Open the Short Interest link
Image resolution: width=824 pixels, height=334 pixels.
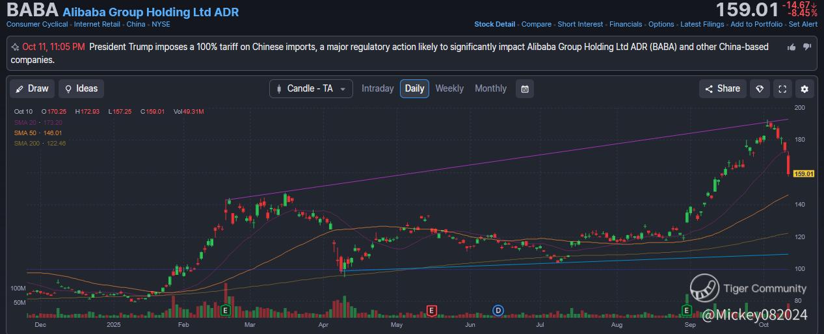(x=580, y=24)
